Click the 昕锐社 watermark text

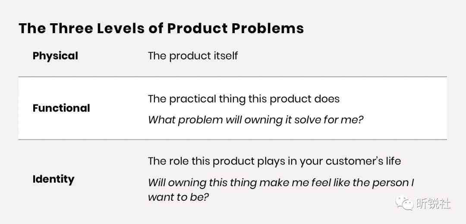tap(433, 203)
